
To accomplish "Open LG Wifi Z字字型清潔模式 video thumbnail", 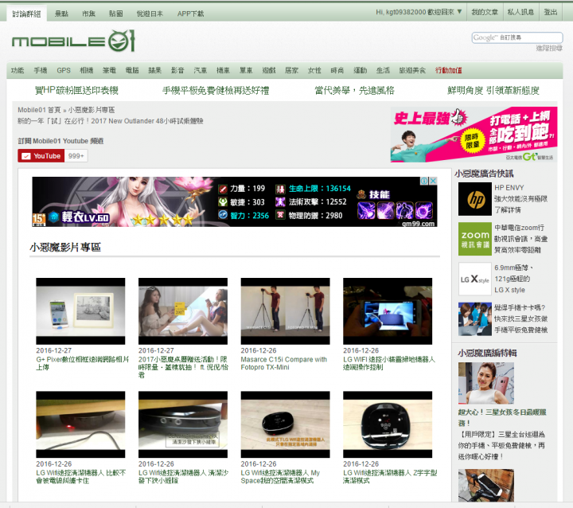I will (388, 424).
